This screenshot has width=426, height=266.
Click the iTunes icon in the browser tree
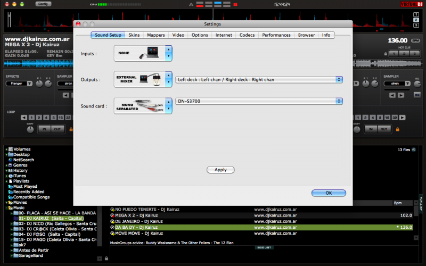point(10,176)
